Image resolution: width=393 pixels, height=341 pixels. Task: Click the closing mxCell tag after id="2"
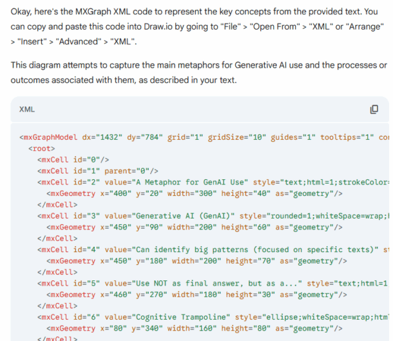coord(57,205)
